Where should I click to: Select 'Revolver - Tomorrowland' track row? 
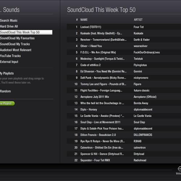tap(124, 40)
